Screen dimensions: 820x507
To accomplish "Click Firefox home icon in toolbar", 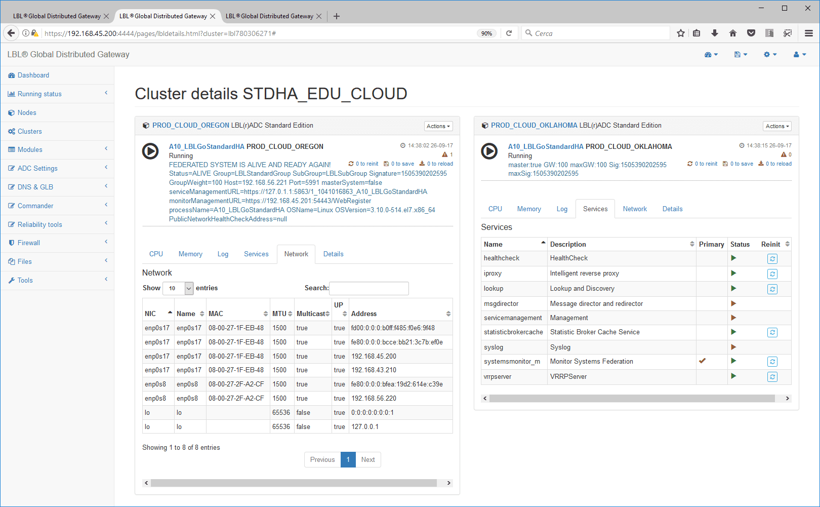I will [x=732, y=33].
